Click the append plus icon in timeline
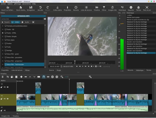The height and width of the screenshot is (118, 156). point(21,77)
